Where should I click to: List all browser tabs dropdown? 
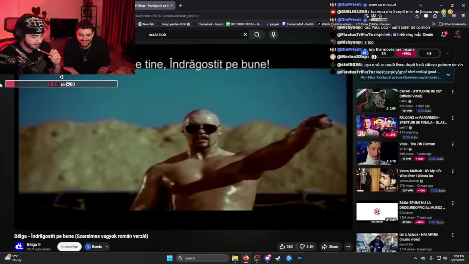[420, 5]
